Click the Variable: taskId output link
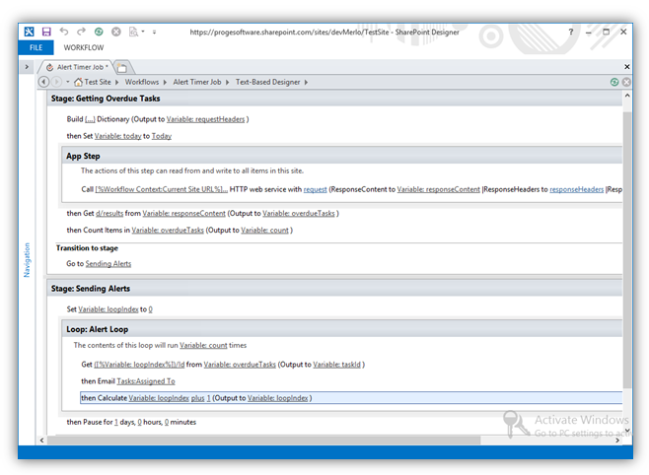This screenshot has height=475, width=649. point(337,365)
